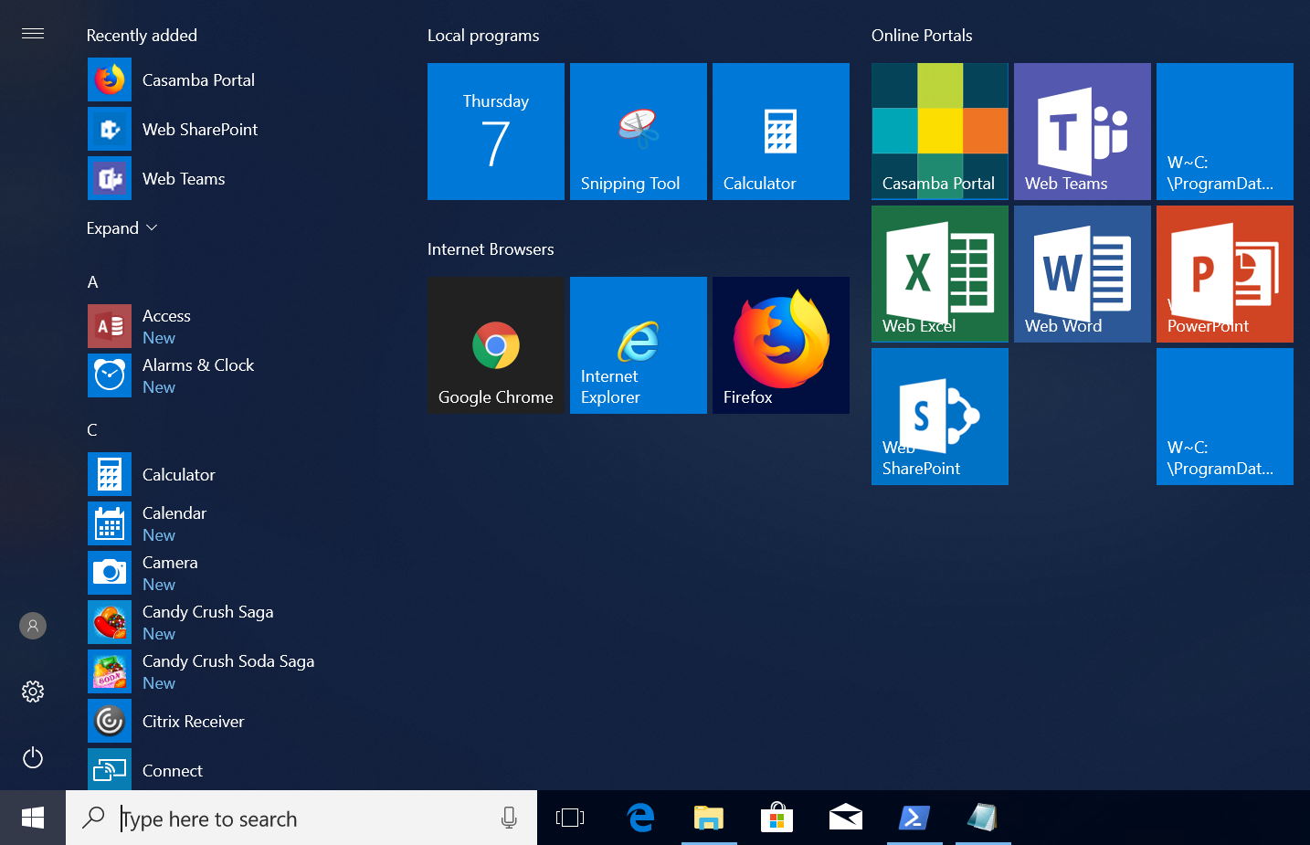Viewport: 1310px width, 845px height.
Task: Start voice search with the microphone
Action: 509,818
